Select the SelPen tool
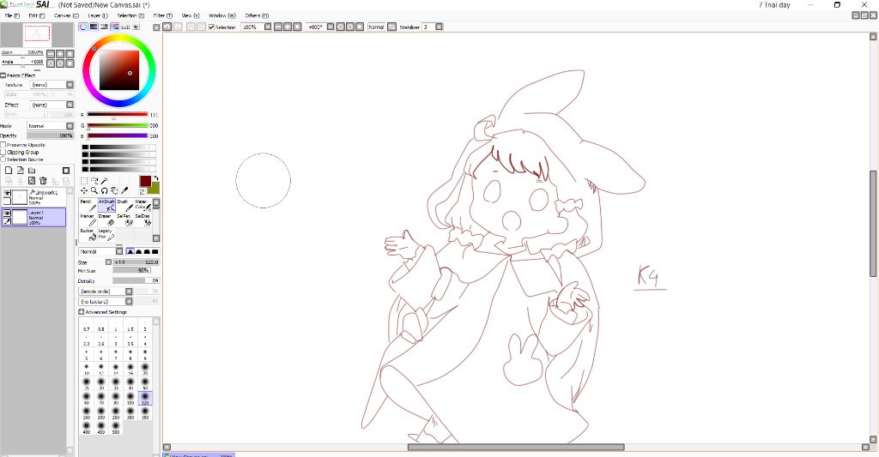 point(124,219)
